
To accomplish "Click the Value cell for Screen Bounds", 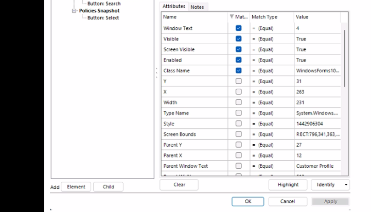I will pos(317,134).
